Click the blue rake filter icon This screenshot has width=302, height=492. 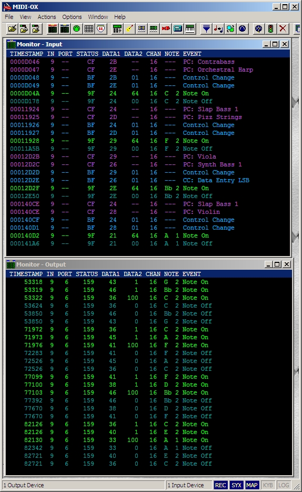(206, 29)
